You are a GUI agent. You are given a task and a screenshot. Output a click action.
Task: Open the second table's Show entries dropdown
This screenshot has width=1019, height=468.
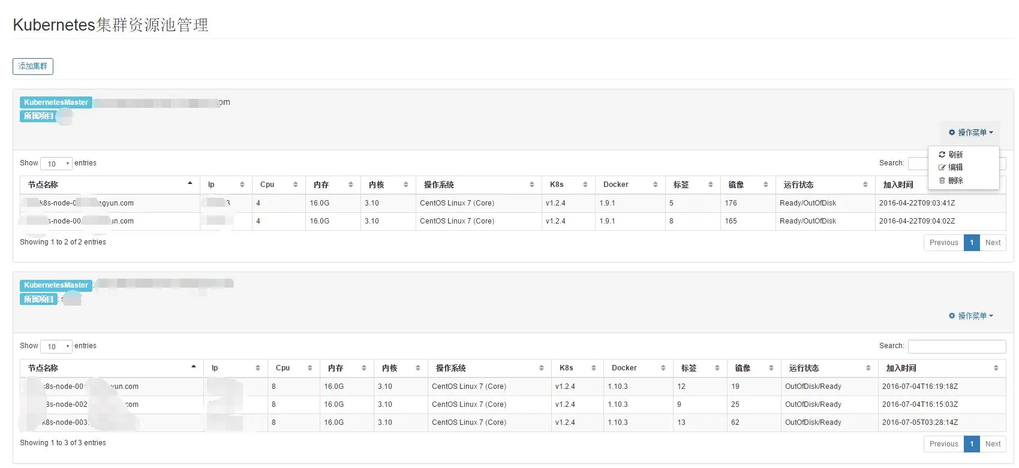56,346
